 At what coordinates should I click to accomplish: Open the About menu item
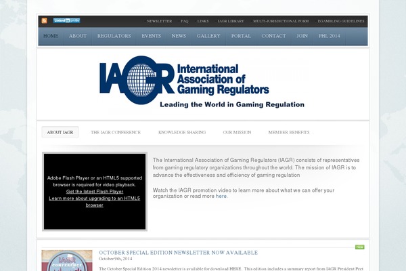(x=78, y=36)
